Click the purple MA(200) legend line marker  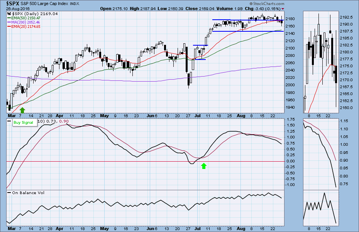pyautogui.click(x=9, y=22)
